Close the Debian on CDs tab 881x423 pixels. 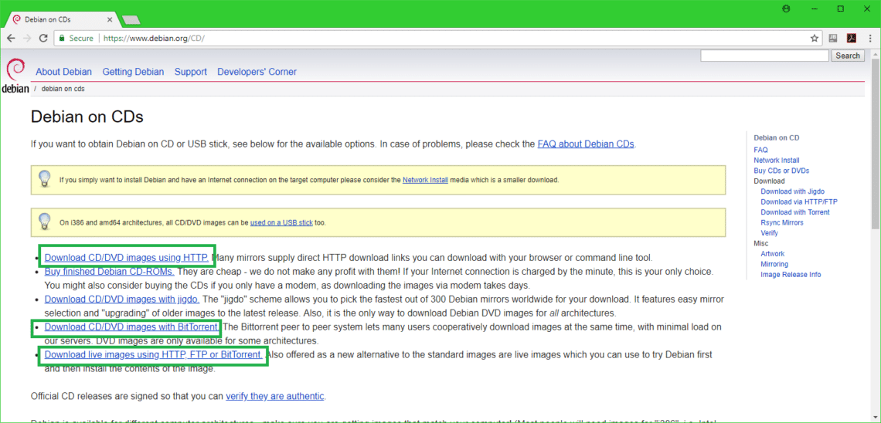pyautogui.click(x=110, y=19)
